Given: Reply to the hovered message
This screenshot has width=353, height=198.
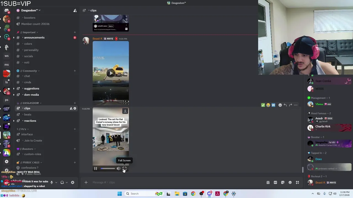Looking at the screenshot, I should 285,105.
